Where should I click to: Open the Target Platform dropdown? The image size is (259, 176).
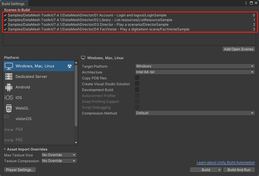coord(195,66)
